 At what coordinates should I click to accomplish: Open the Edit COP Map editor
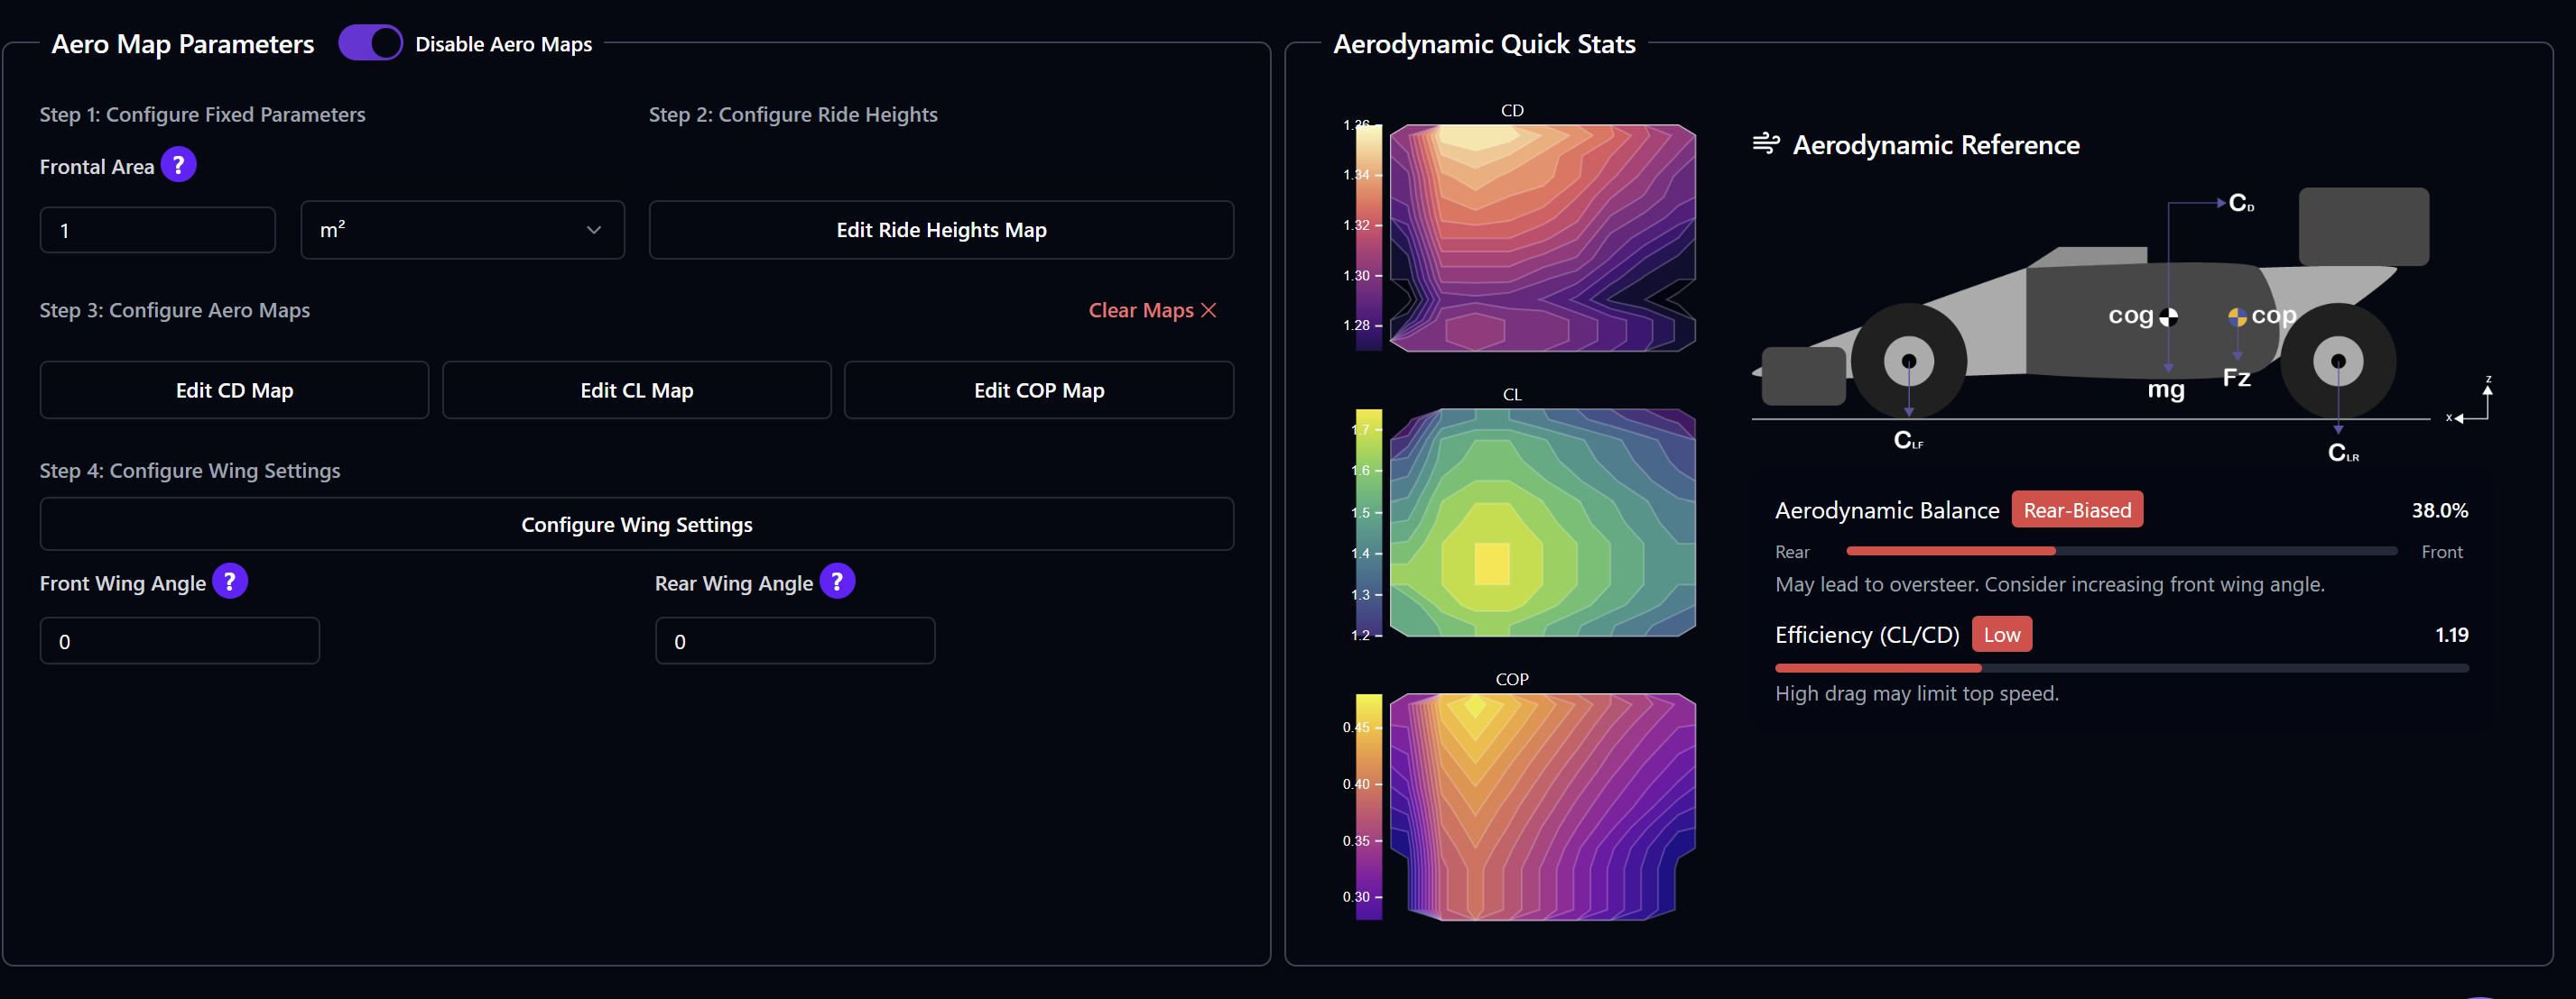tap(1038, 390)
